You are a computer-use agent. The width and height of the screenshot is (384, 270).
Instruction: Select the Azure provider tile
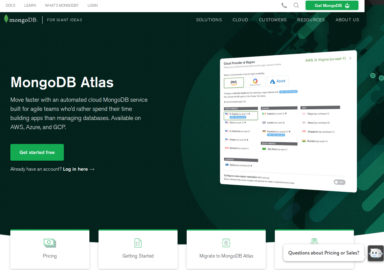278,81
